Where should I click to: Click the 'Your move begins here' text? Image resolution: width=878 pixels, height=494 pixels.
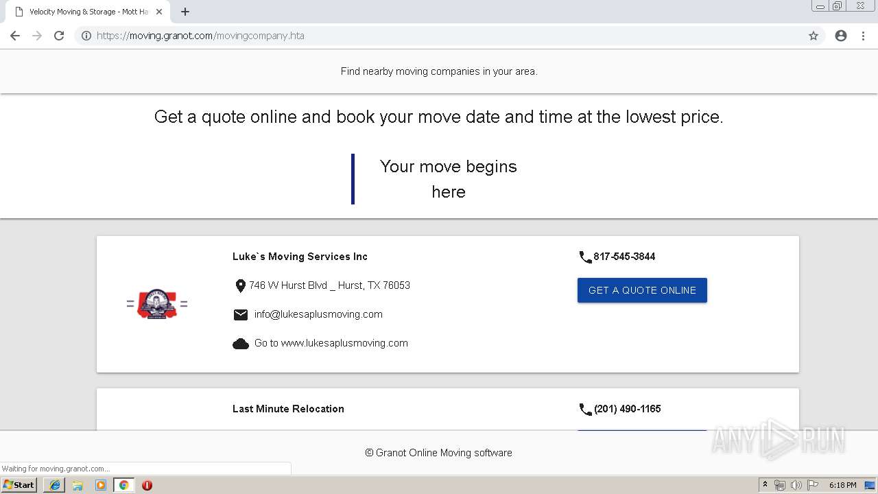tap(449, 179)
